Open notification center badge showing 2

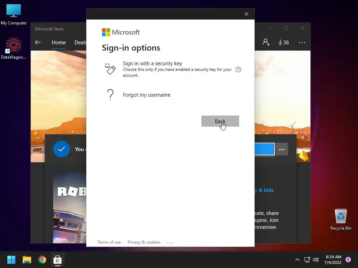(x=348, y=260)
